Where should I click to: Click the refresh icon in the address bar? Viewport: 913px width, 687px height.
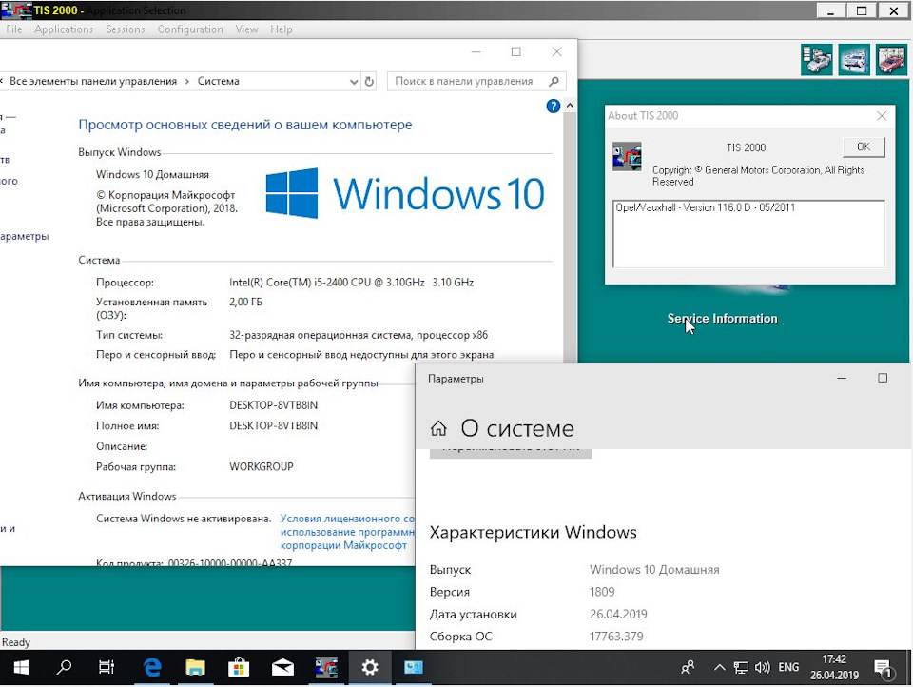(x=369, y=82)
